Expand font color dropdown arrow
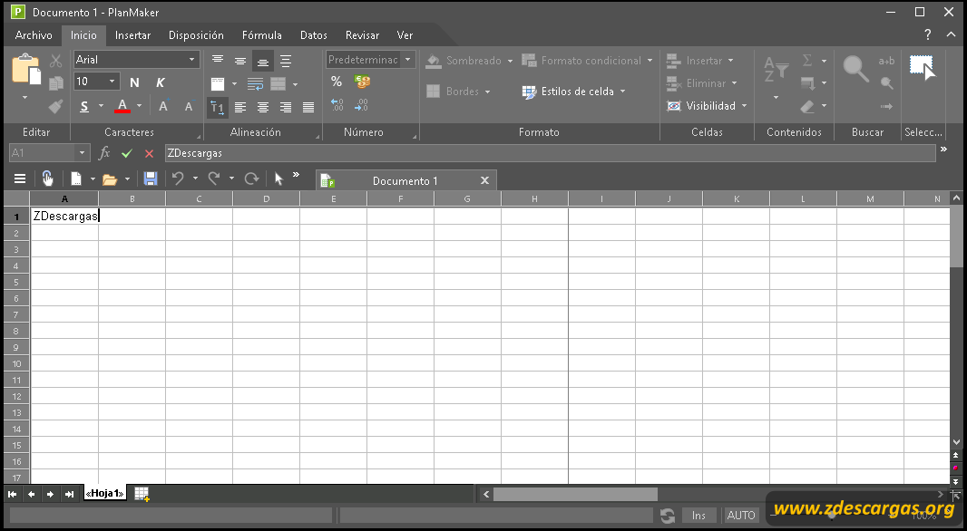The width and height of the screenshot is (967, 531). (x=140, y=106)
